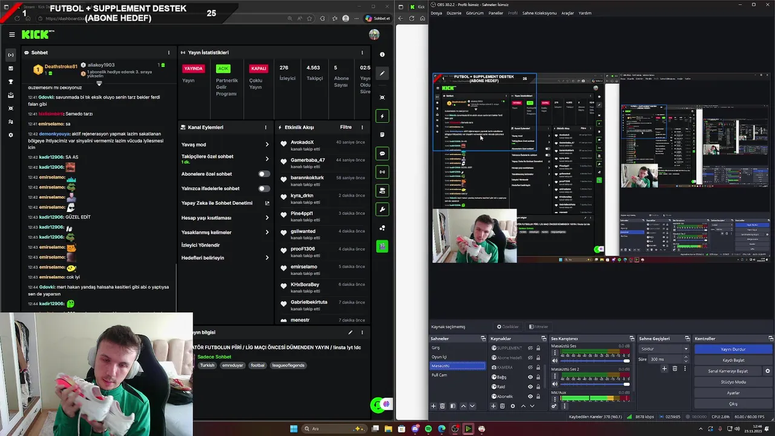Screen dimensions: 775x436
Task: Open virtual camera settings gear
Action: pyautogui.click(x=768, y=371)
